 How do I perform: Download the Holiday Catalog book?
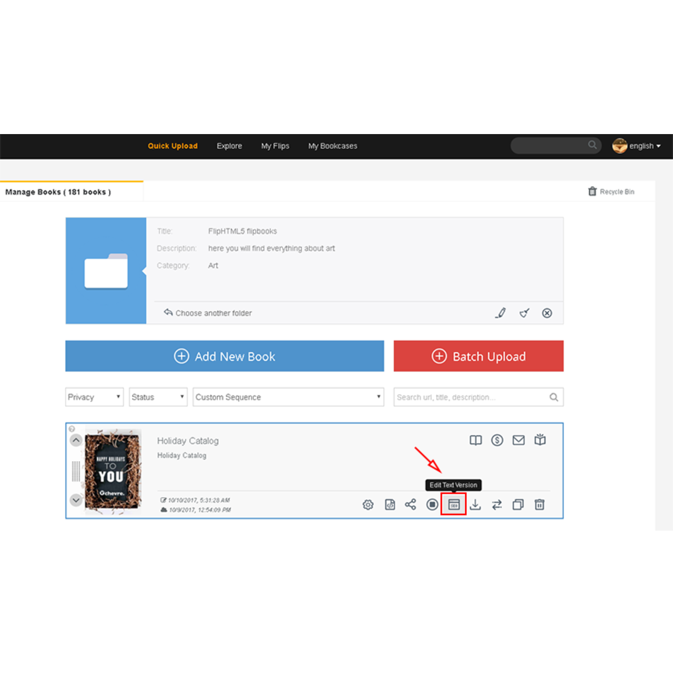[x=475, y=505]
